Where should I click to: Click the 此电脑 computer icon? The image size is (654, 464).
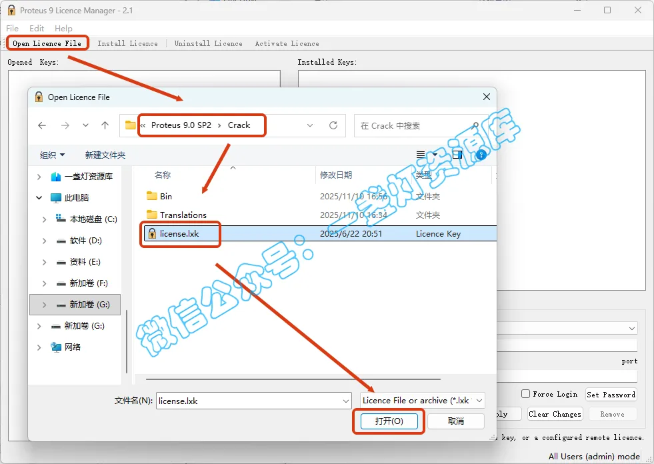(55, 197)
